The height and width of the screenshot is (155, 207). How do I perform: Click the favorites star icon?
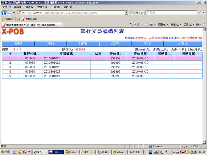coord(4,19)
